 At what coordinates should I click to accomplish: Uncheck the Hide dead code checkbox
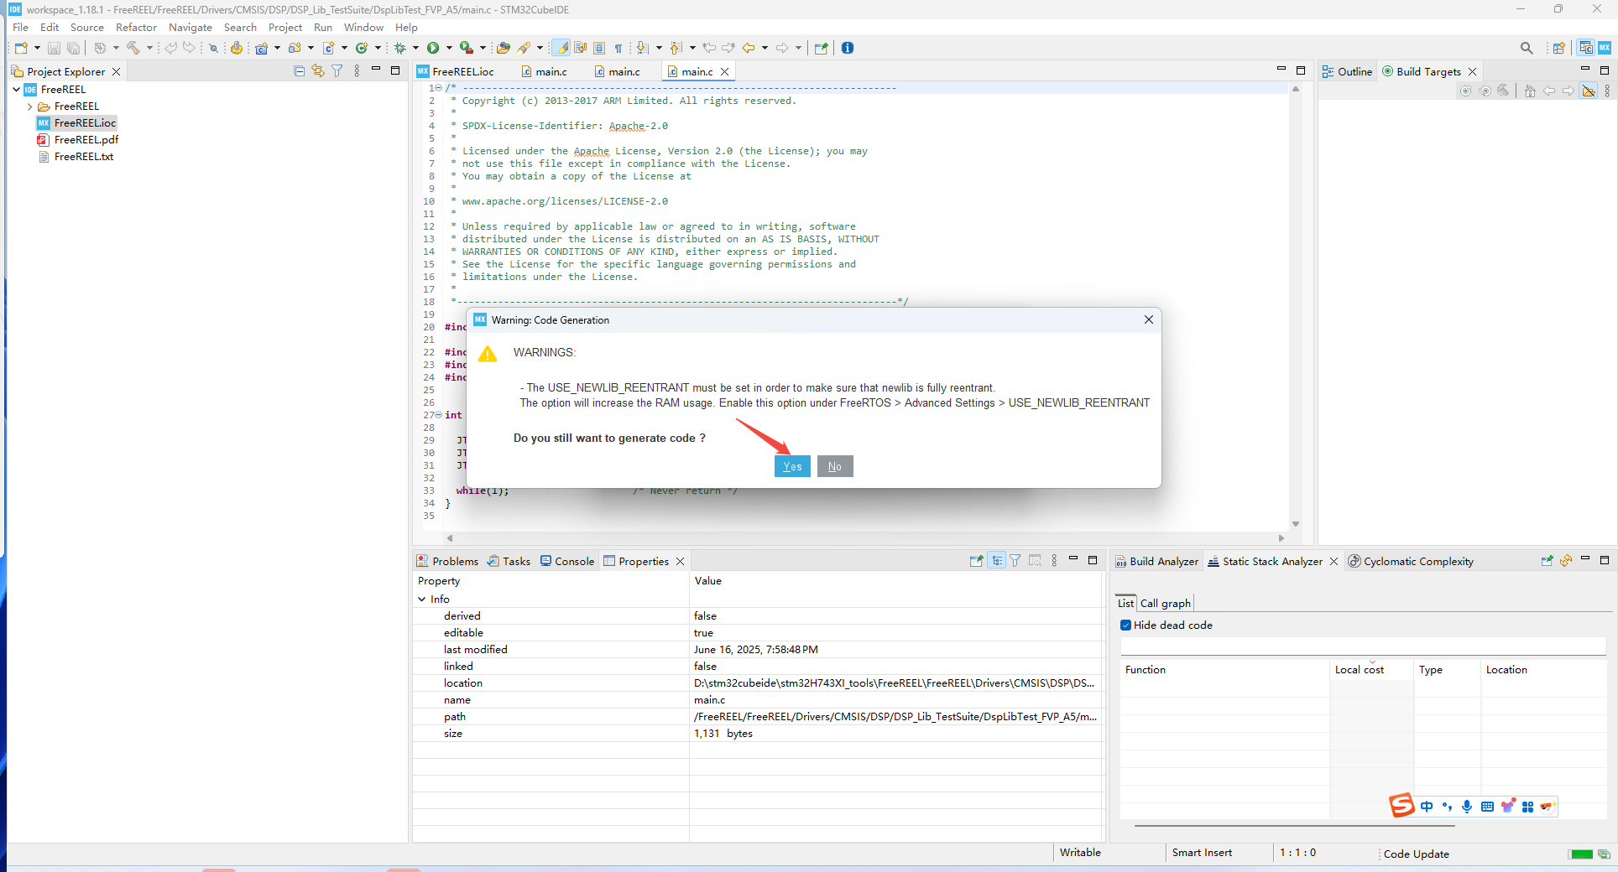(x=1126, y=625)
